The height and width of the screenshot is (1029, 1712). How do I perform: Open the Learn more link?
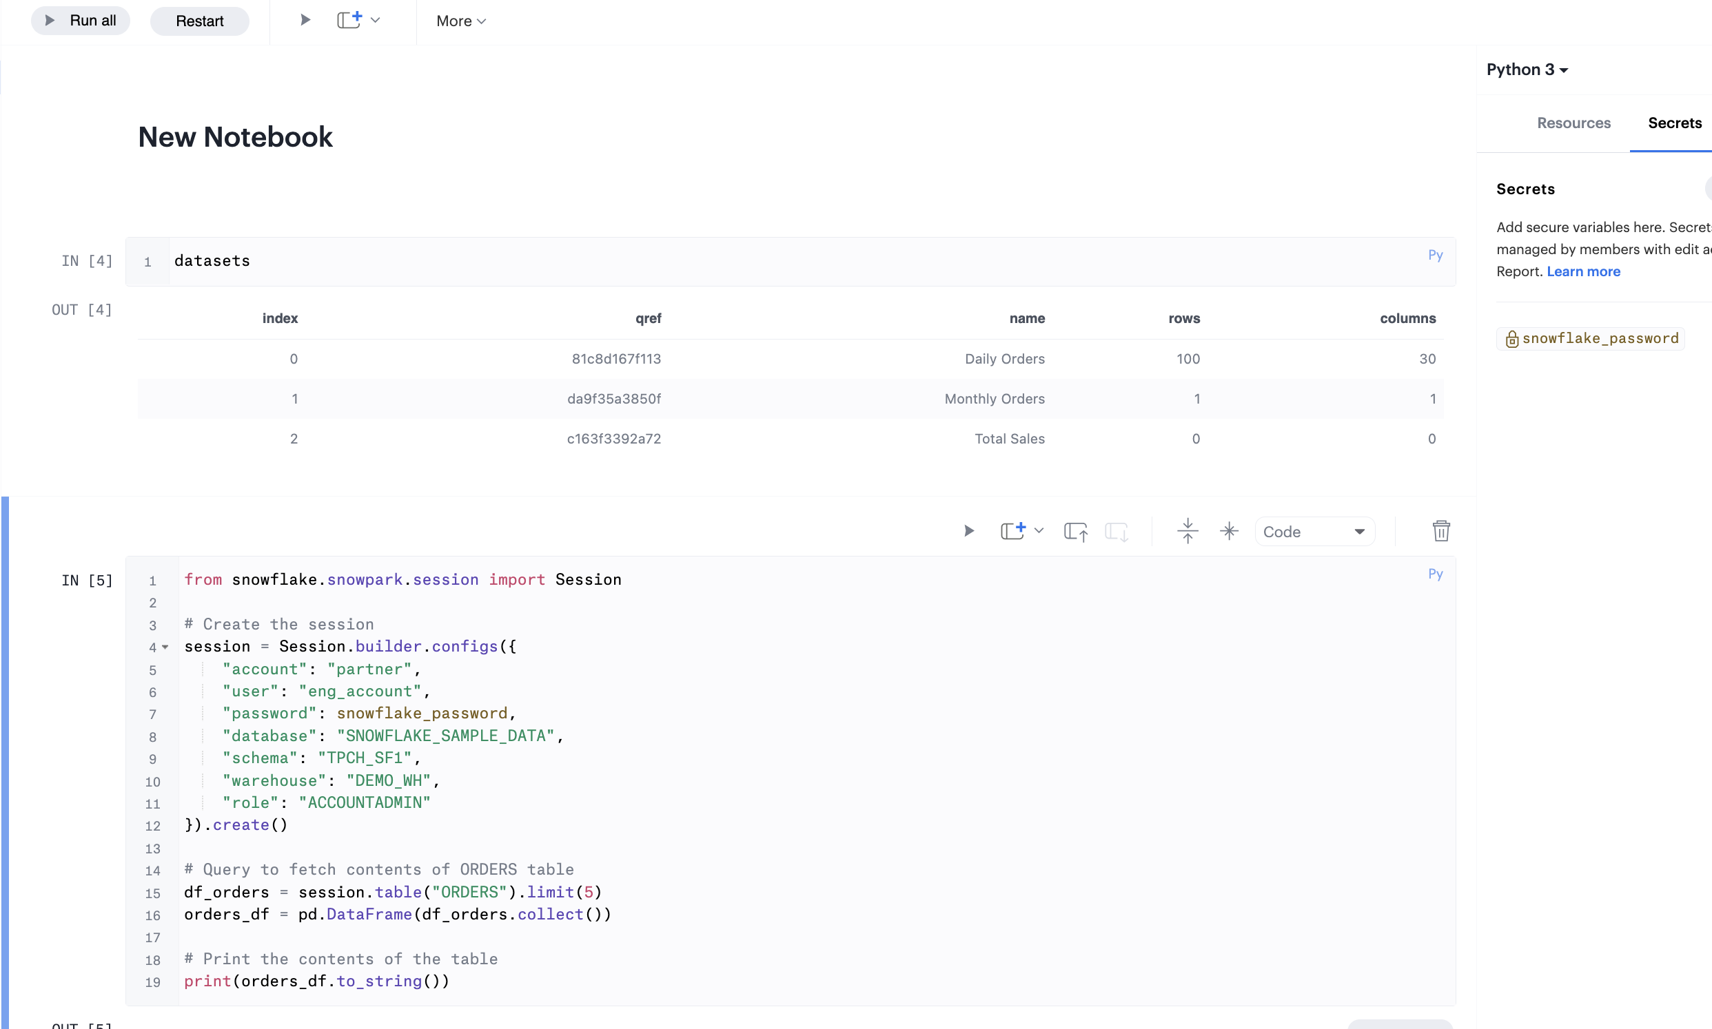pyautogui.click(x=1583, y=271)
